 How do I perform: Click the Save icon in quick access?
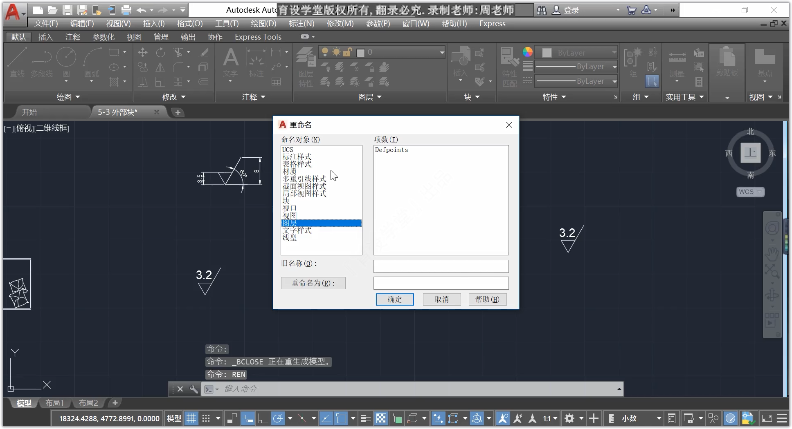click(x=67, y=10)
